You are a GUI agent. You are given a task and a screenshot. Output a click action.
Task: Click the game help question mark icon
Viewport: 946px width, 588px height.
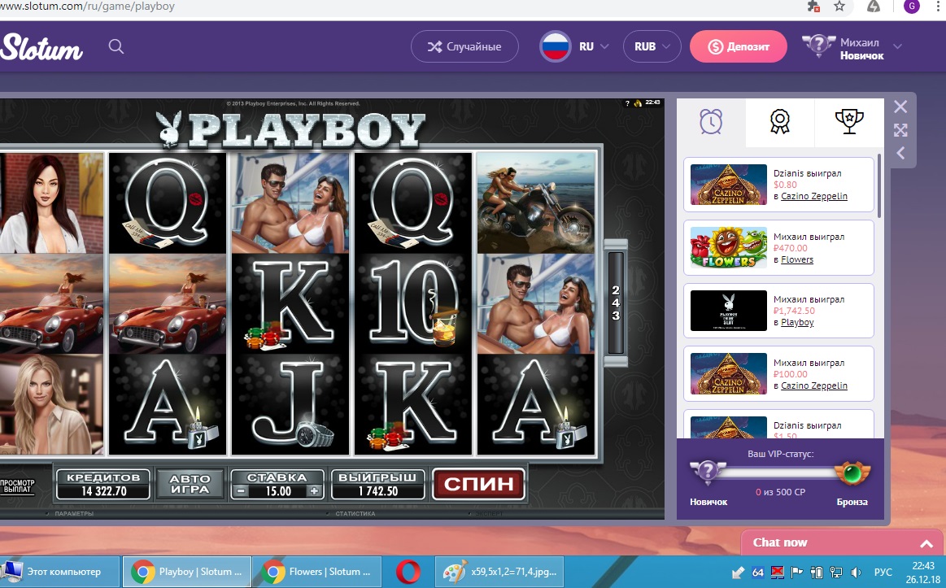click(x=627, y=103)
